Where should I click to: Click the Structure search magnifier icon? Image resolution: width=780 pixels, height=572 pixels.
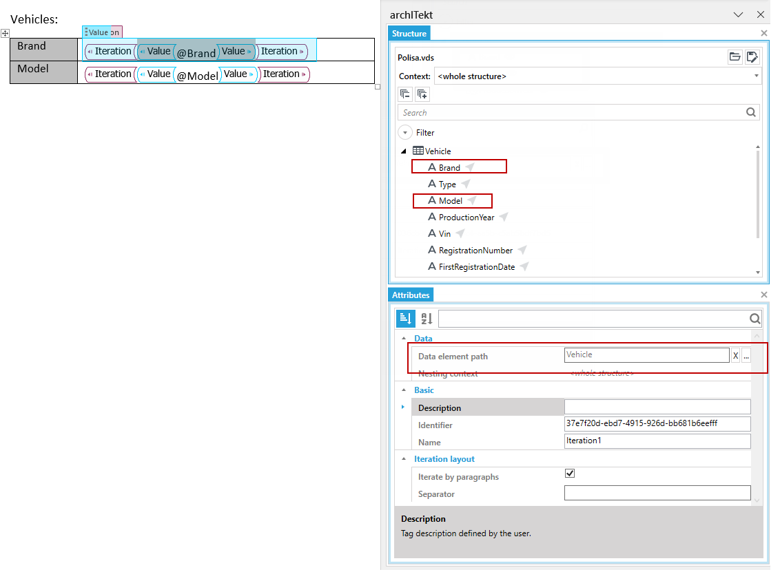coord(751,112)
